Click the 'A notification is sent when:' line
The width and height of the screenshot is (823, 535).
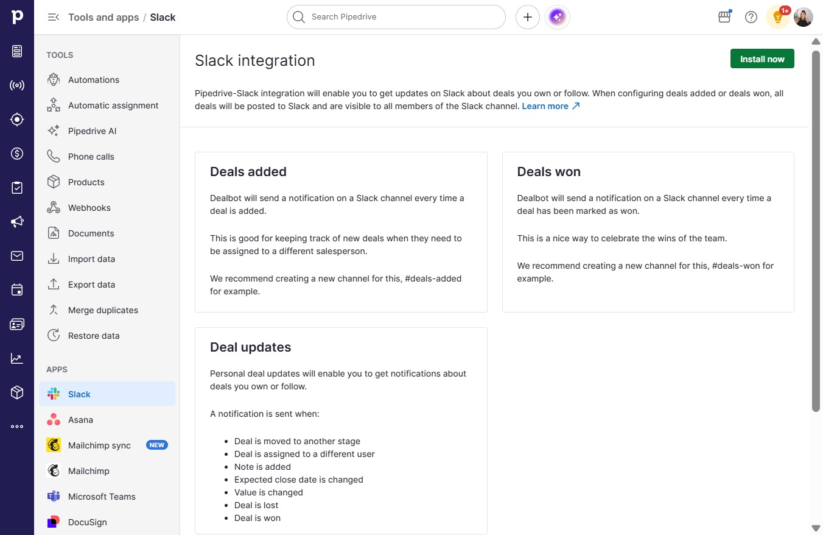point(265,414)
